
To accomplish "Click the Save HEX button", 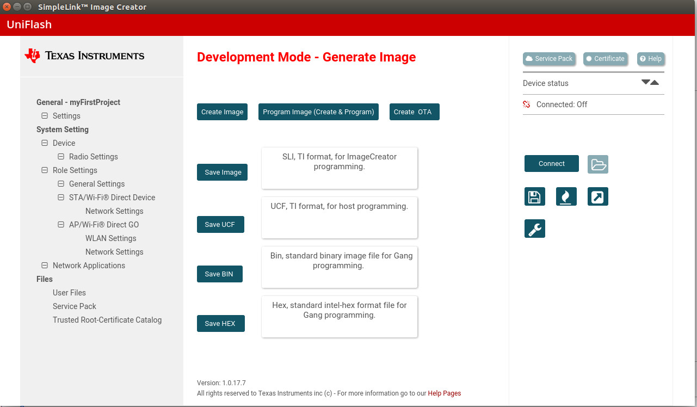I will tap(220, 323).
